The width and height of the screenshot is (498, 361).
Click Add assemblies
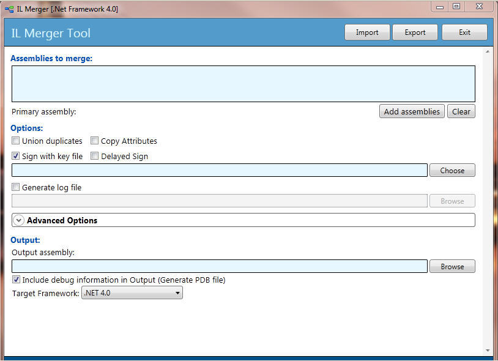412,111
